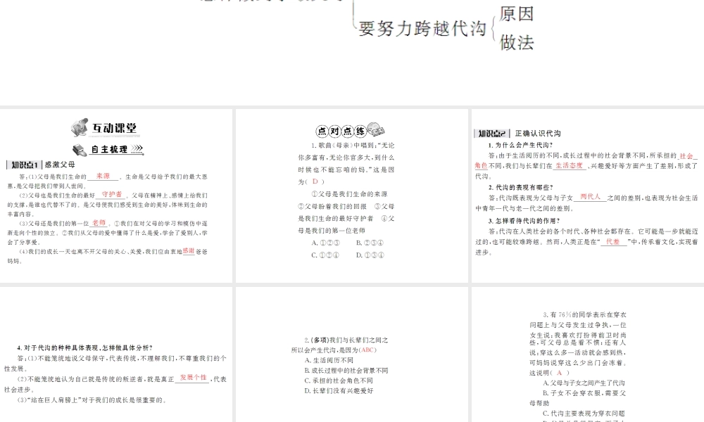The width and height of the screenshot is (704, 422).
Task: Click the 自主梳理 subheading
Action: coord(110,149)
